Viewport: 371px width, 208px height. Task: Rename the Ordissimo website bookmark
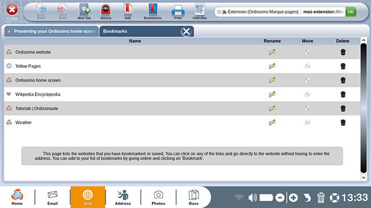pos(272,52)
